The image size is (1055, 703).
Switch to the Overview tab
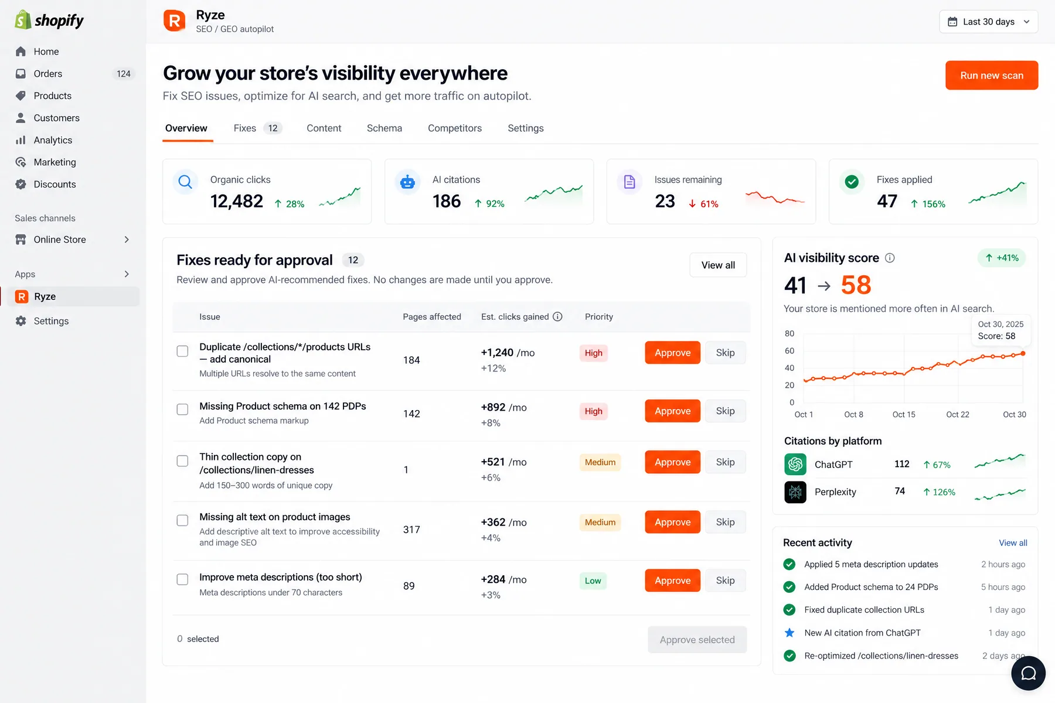tap(186, 128)
